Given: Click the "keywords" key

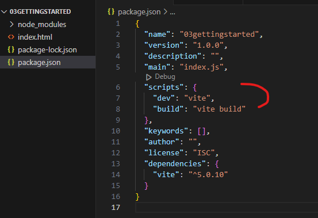Looking at the screenshot, I should click(166, 131).
